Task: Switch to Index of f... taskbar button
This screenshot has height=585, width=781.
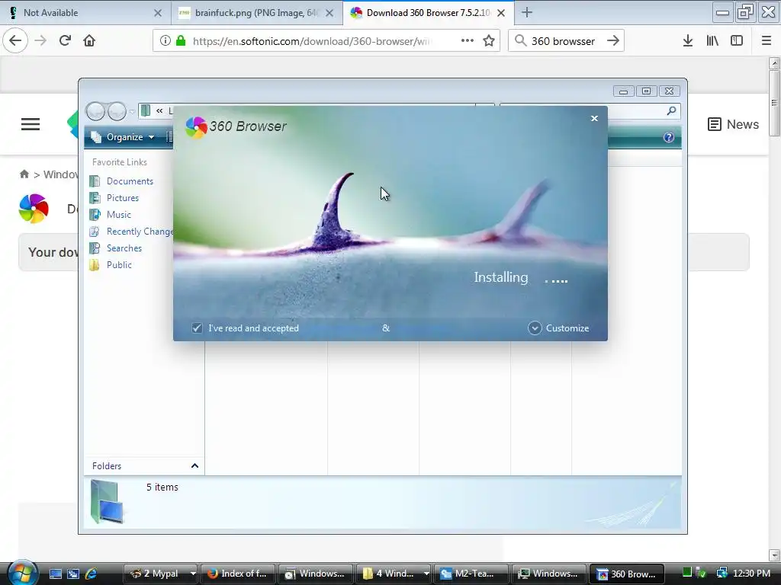Action: point(238,574)
